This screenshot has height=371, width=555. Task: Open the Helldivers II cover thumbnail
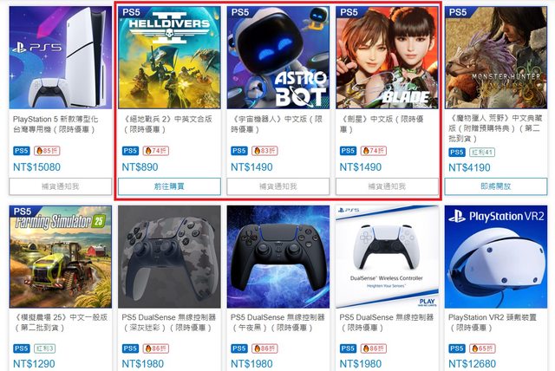point(169,57)
